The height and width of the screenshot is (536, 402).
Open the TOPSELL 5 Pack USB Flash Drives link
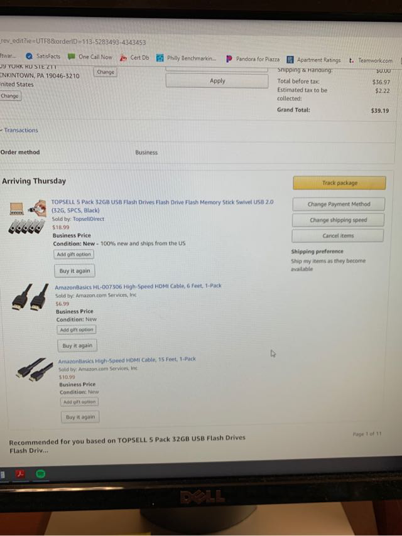(x=162, y=206)
